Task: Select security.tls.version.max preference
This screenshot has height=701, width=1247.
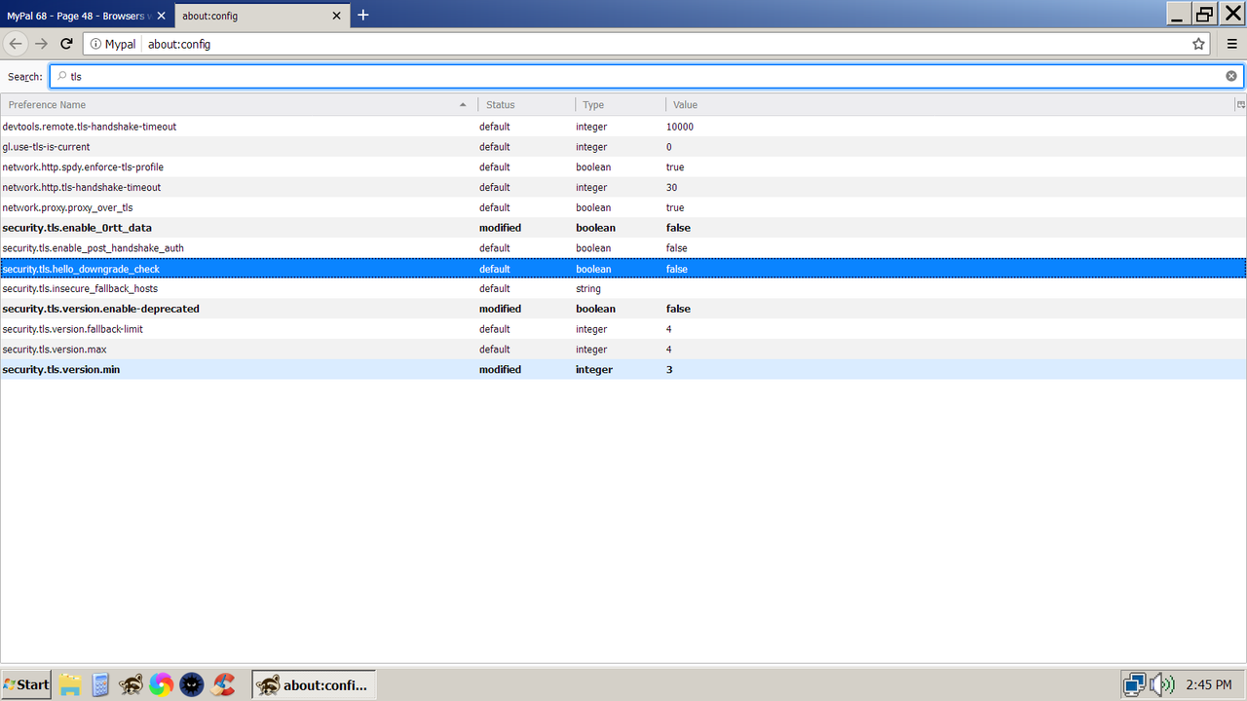Action: [623, 350]
